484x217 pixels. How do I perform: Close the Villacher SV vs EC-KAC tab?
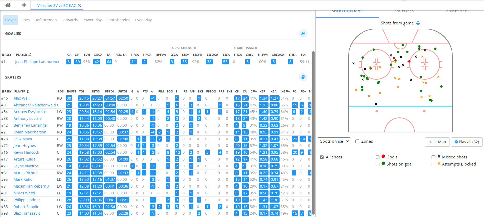79,6
